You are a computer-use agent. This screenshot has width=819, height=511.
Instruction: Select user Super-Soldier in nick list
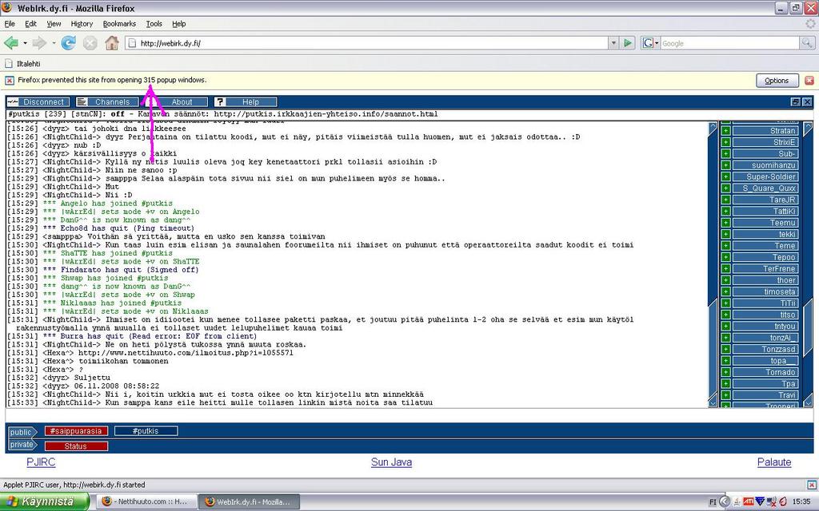765,176
